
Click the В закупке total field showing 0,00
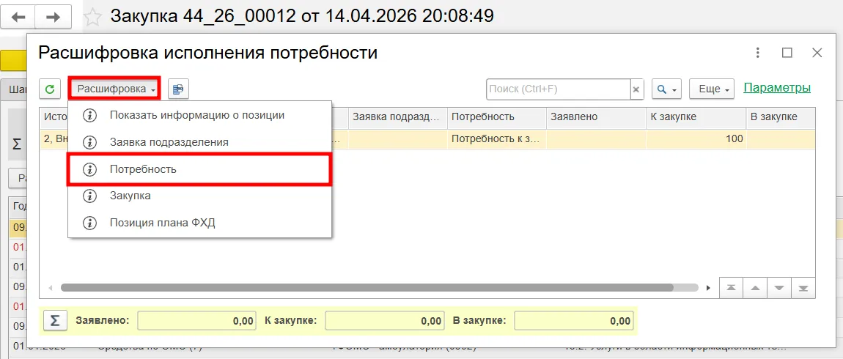click(x=574, y=321)
